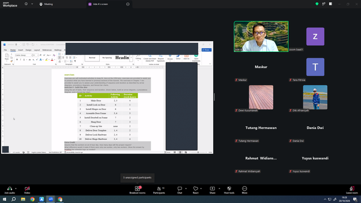Viewport: 361px width, 203px height.
Task: Open the font name combo box
Action: pos(24,55)
